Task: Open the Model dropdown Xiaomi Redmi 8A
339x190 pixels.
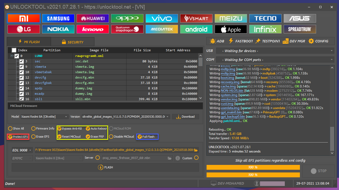Action: tap(44, 117)
